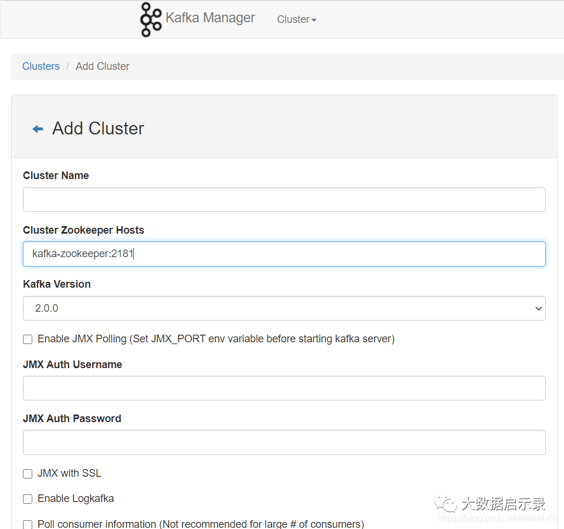Focus the Cluster Name text field
The height and width of the screenshot is (529, 564).
click(x=284, y=200)
